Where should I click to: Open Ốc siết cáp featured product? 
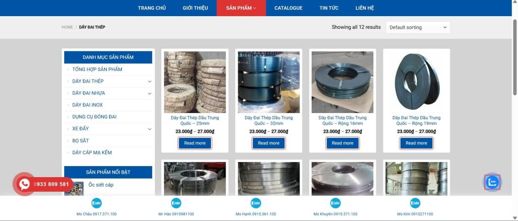pyautogui.click(x=101, y=185)
